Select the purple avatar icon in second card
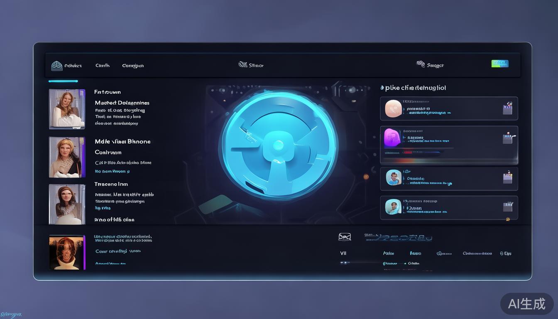The image size is (558, 319). tap(392, 137)
